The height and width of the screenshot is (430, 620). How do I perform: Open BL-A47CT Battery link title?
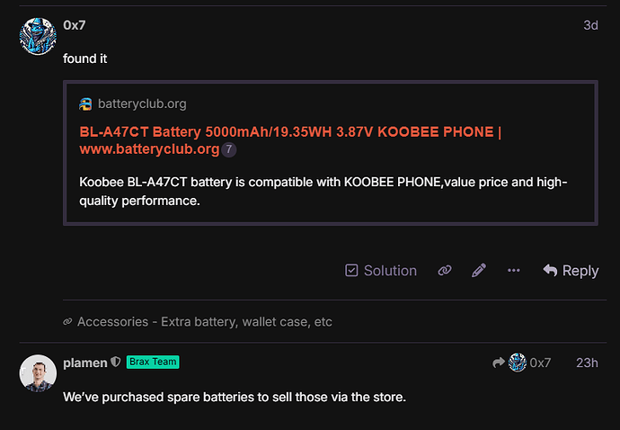(x=290, y=140)
